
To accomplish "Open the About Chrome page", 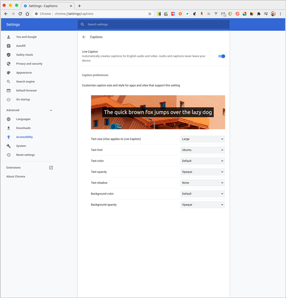I will (x=16, y=176).
